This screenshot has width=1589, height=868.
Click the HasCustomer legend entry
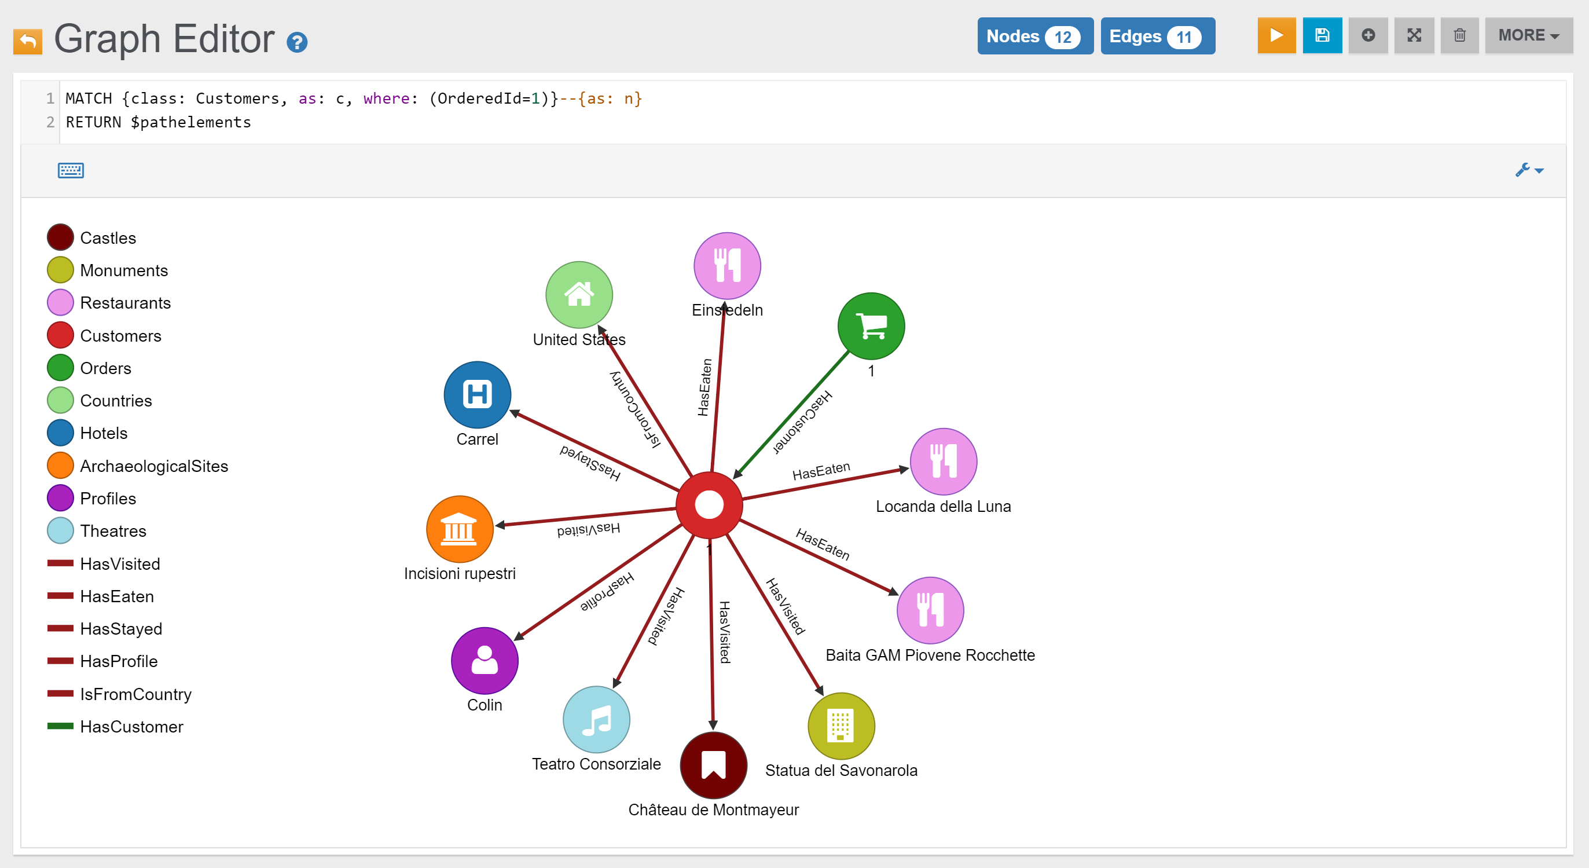(x=131, y=727)
